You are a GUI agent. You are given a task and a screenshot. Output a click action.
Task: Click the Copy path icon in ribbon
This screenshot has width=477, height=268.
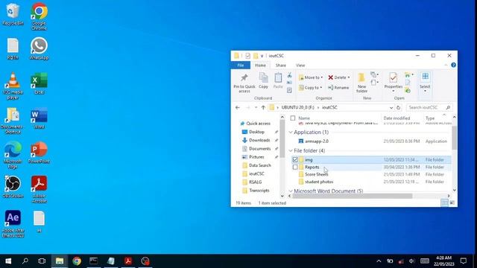pos(289,83)
